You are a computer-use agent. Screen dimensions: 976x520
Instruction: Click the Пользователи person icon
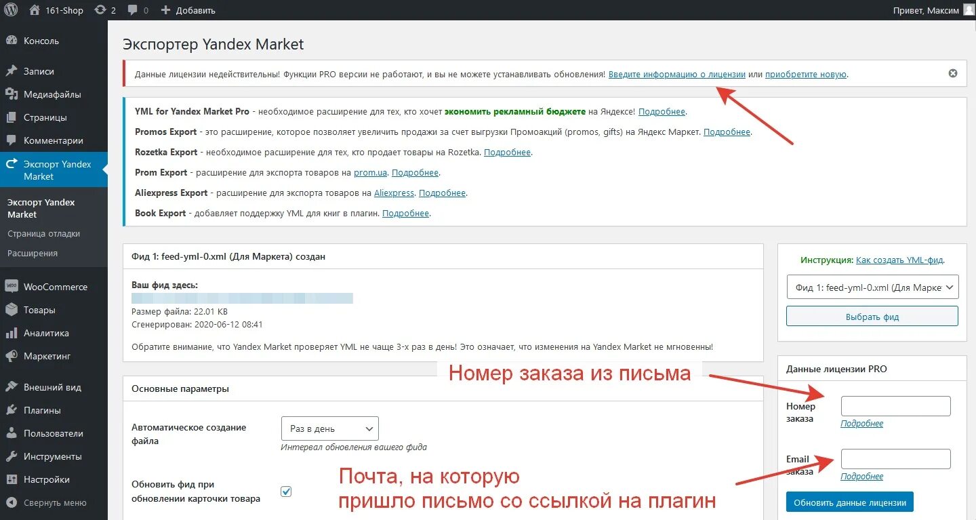pyautogui.click(x=12, y=433)
